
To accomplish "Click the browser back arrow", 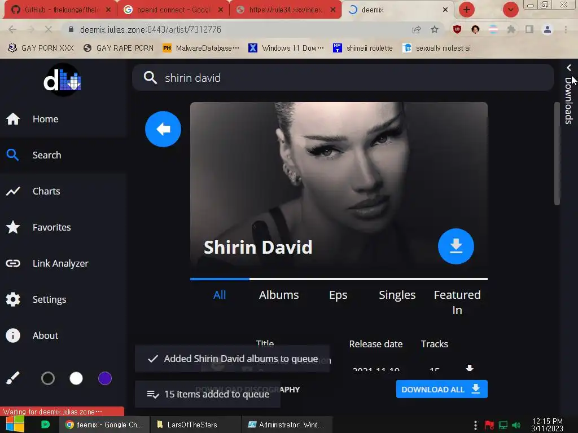I will (x=12, y=29).
